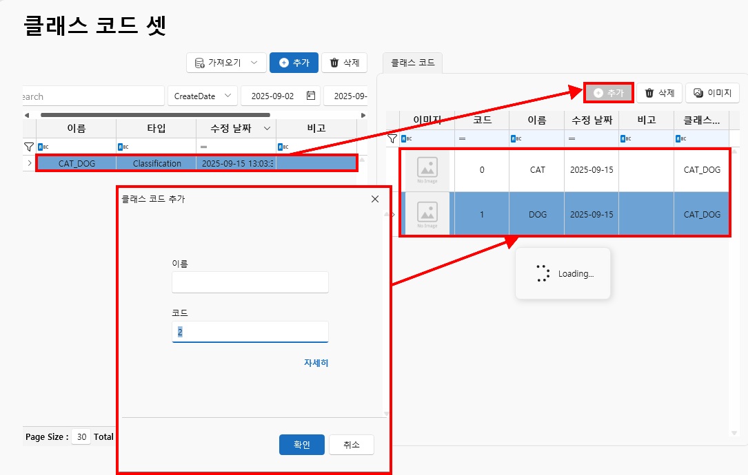Click the blue 추가 plus button on left panel

tap(294, 63)
